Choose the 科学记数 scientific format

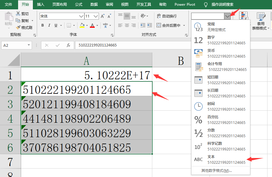point(221,146)
